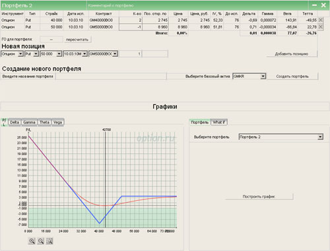Open the Выберите портфель dropdown

(x=320, y=137)
